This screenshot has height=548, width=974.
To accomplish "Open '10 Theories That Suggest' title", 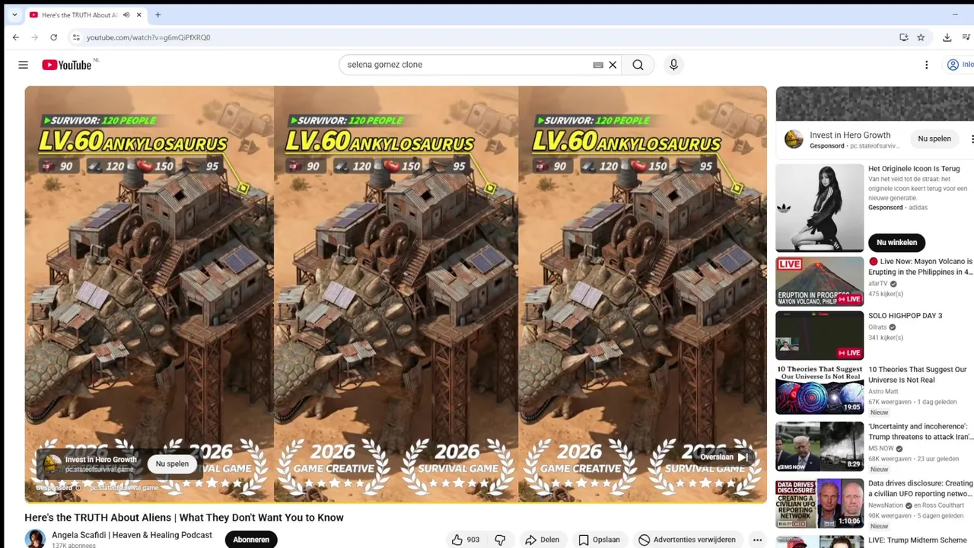I will click(x=918, y=374).
